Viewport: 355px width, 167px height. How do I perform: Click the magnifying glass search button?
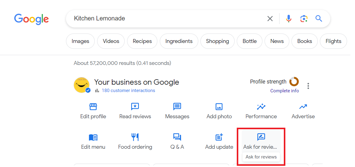[319, 19]
